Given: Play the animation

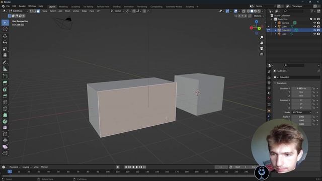Looking at the screenshot, I should tap(137, 167).
